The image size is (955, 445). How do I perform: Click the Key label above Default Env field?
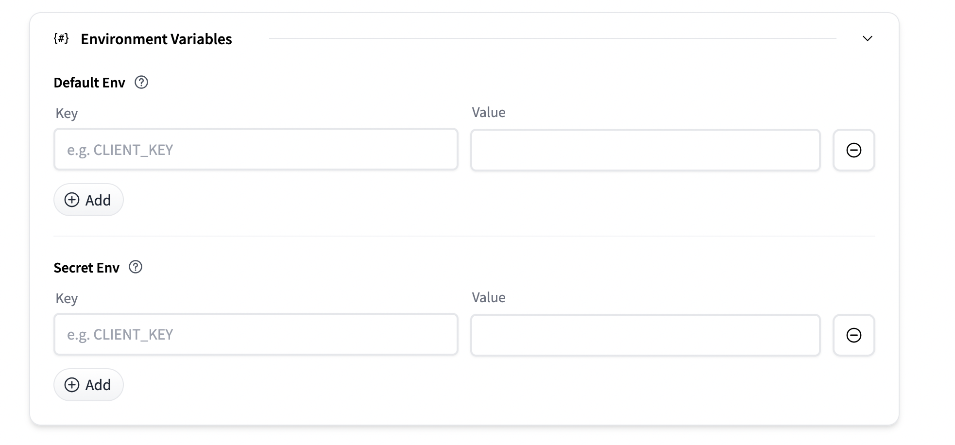pyautogui.click(x=67, y=113)
